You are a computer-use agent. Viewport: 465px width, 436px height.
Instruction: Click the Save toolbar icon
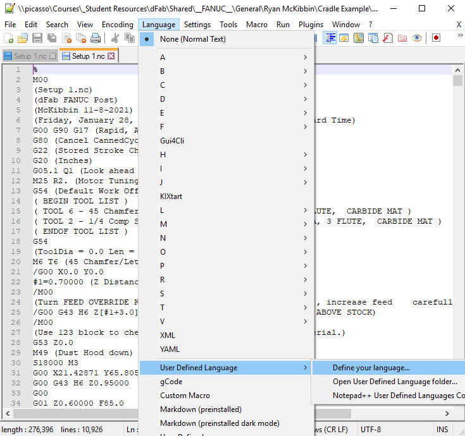pyautogui.click(x=37, y=38)
